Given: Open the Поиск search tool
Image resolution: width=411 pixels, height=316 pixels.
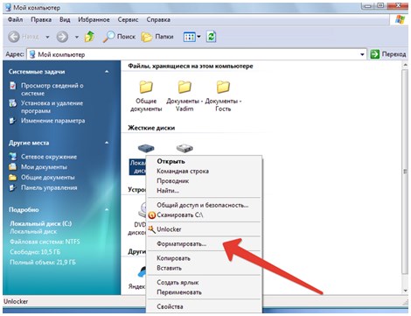Looking at the screenshot, I should coord(119,37).
